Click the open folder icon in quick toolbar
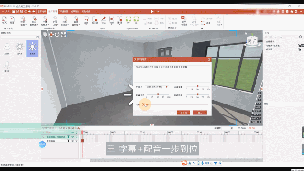 [x=14, y=11]
